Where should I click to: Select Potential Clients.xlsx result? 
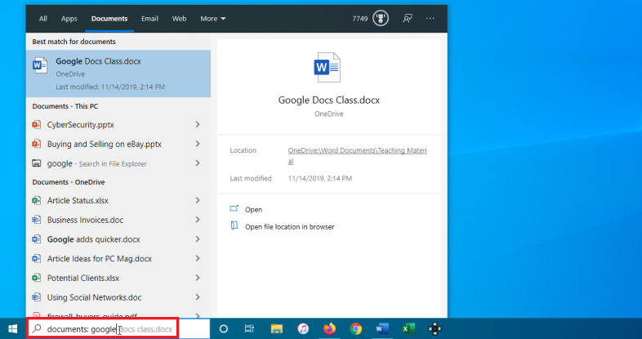point(118,278)
